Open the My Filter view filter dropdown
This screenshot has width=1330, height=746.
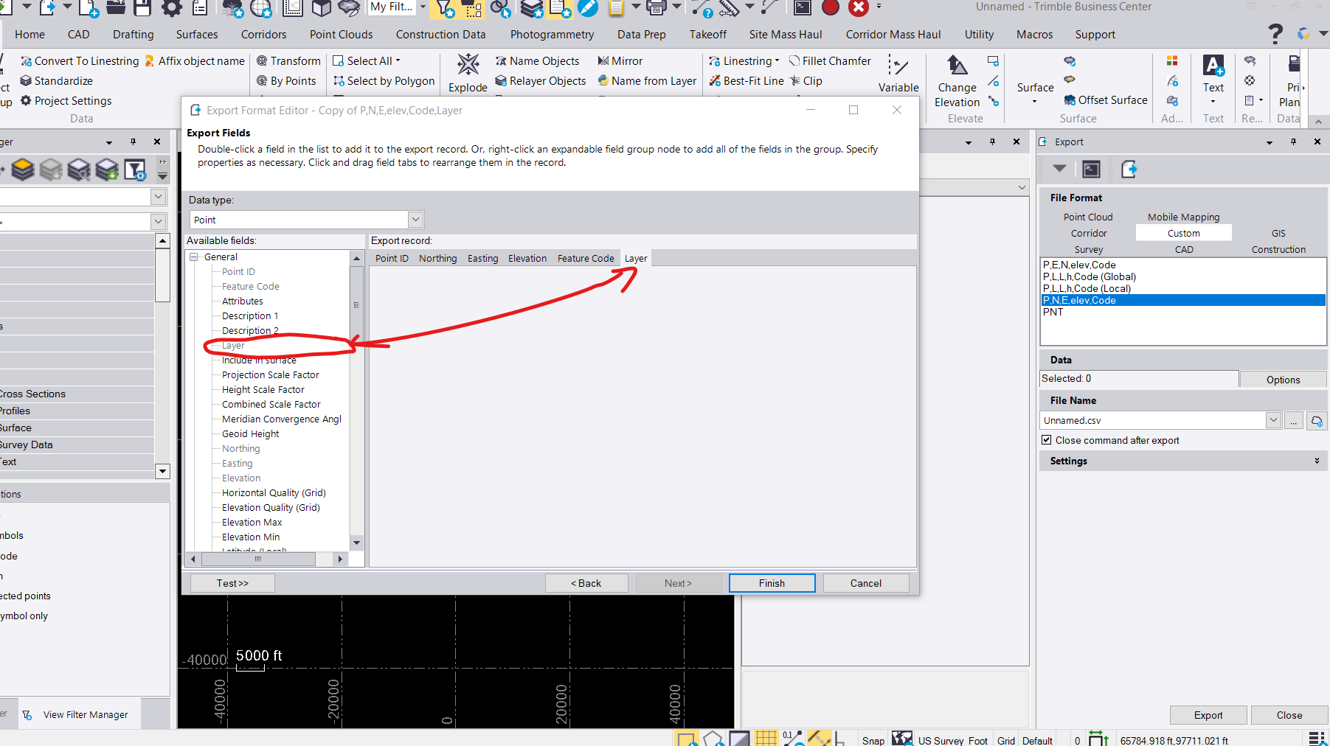point(423,7)
